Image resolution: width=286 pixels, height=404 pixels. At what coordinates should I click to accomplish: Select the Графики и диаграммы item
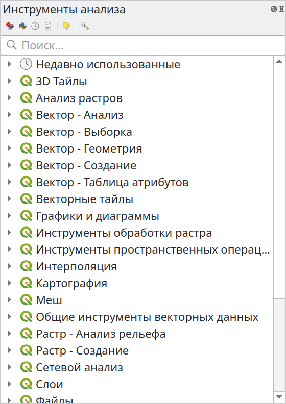[97, 216]
